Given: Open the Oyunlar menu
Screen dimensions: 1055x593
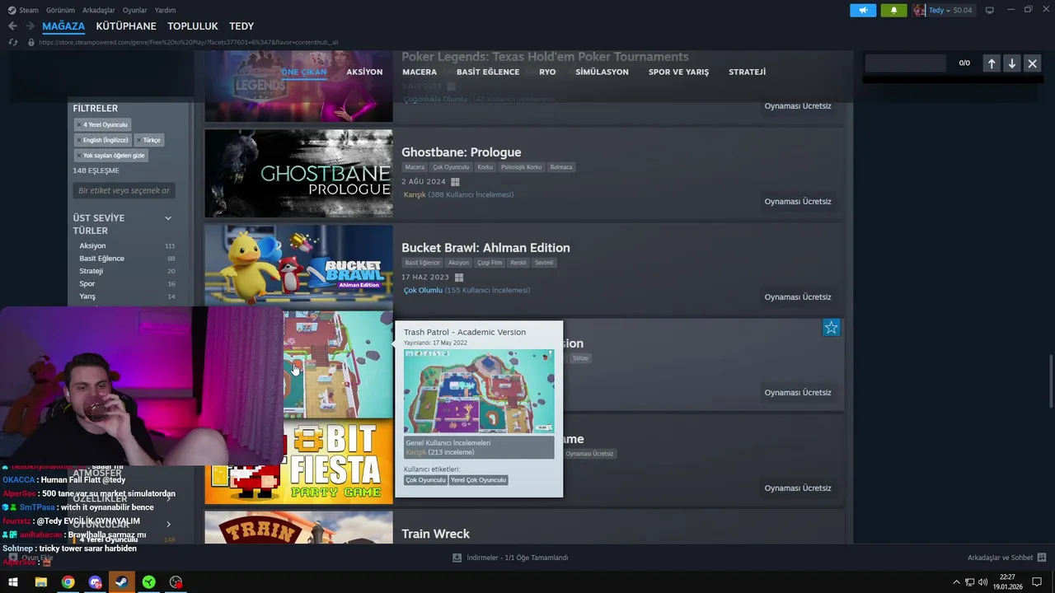Looking at the screenshot, I should coord(135,10).
